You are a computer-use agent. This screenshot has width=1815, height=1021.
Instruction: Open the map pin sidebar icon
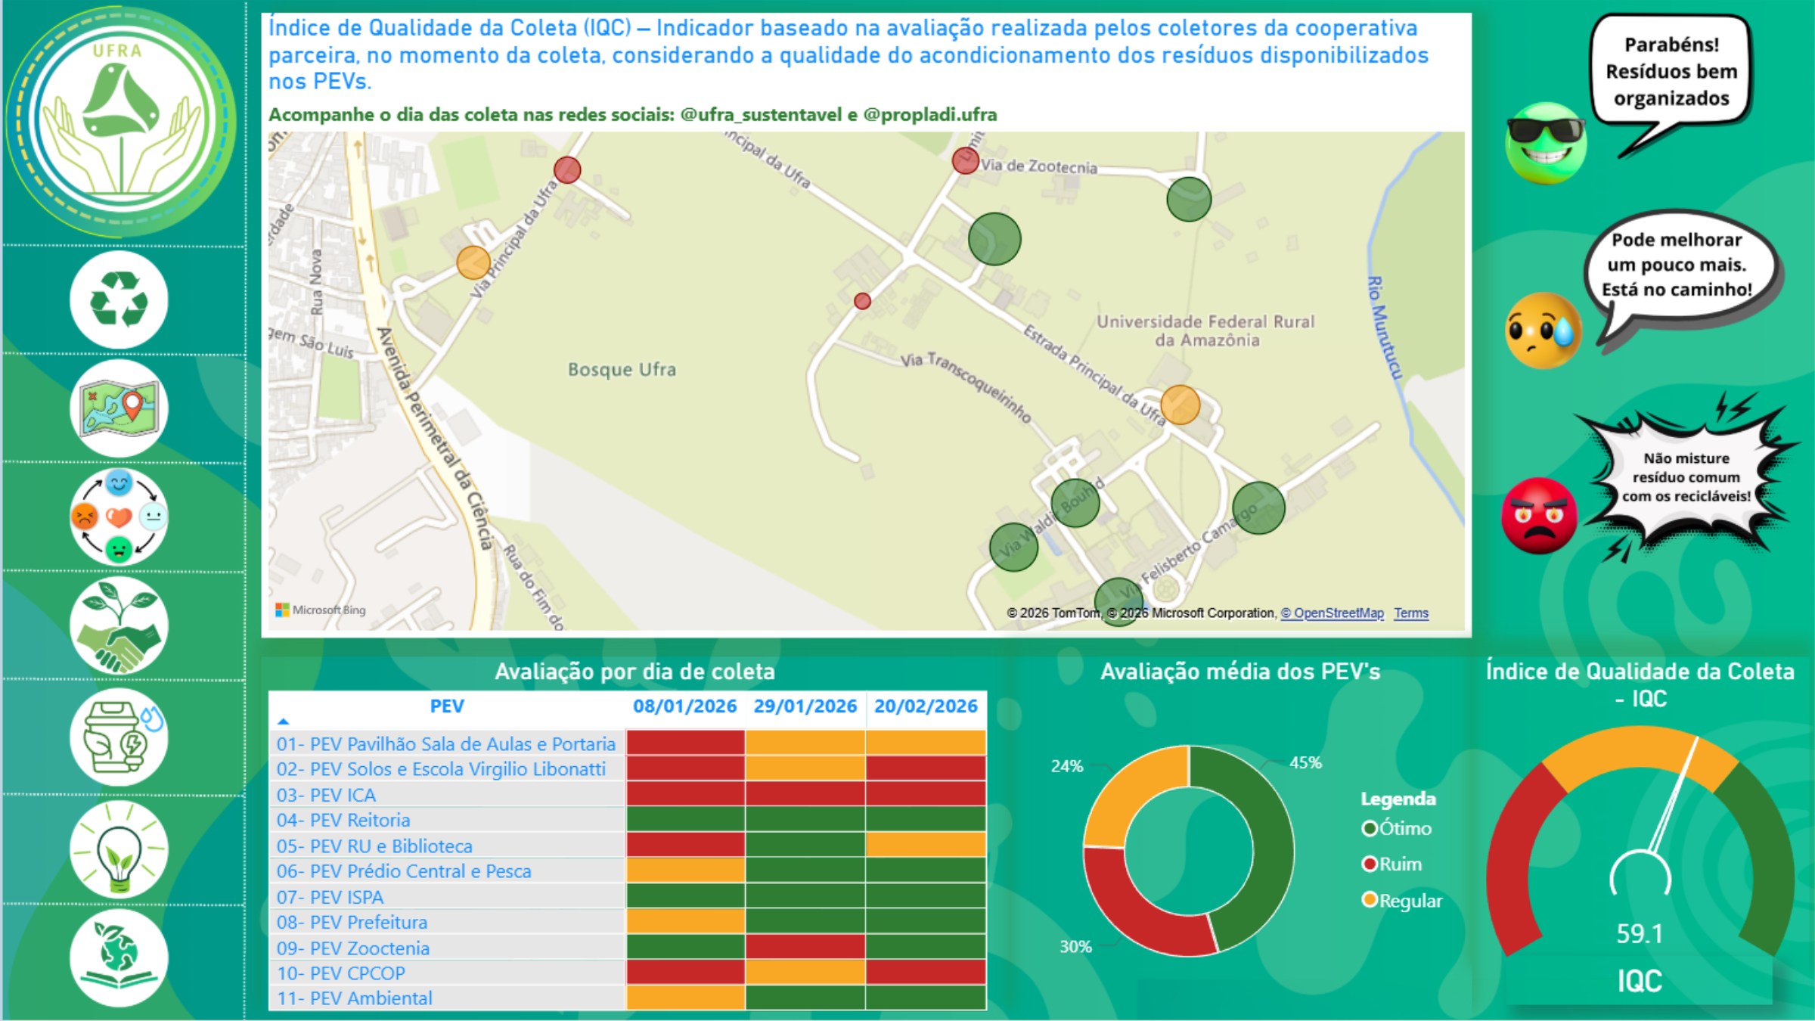click(x=119, y=408)
